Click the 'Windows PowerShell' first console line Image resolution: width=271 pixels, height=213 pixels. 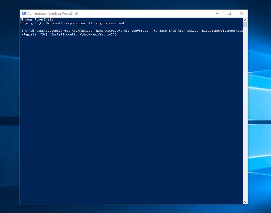36,19
